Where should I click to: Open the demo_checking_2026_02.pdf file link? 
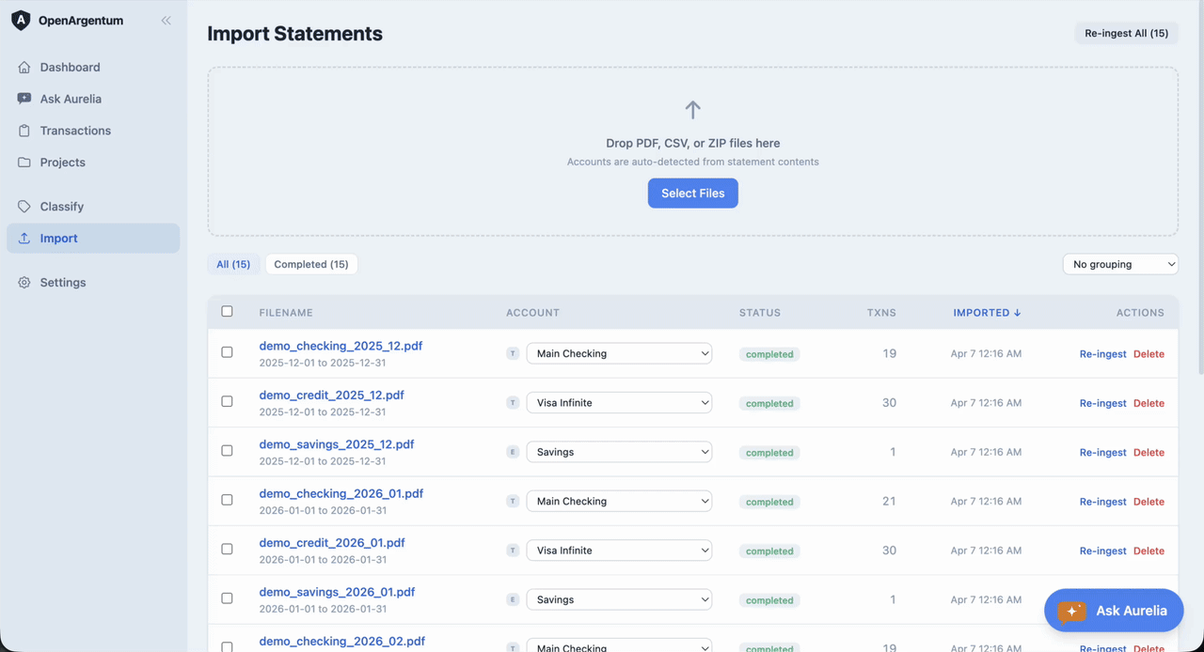click(342, 642)
